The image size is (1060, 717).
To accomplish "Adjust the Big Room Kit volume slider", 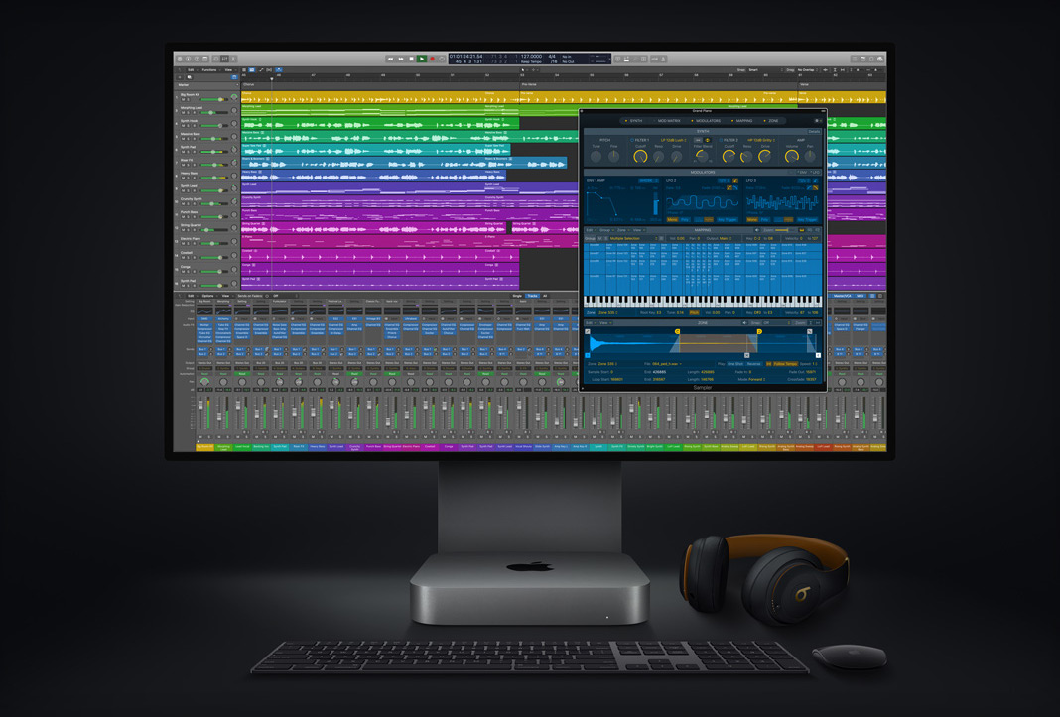I will click(212, 100).
